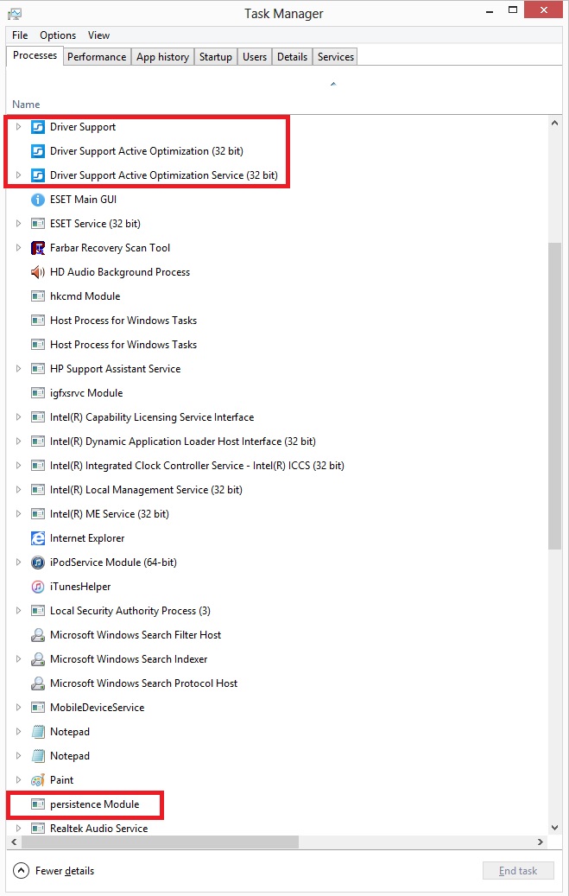
Task: Click the HD Audio Background Process speaker icon
Action: (x=38, y=272)
